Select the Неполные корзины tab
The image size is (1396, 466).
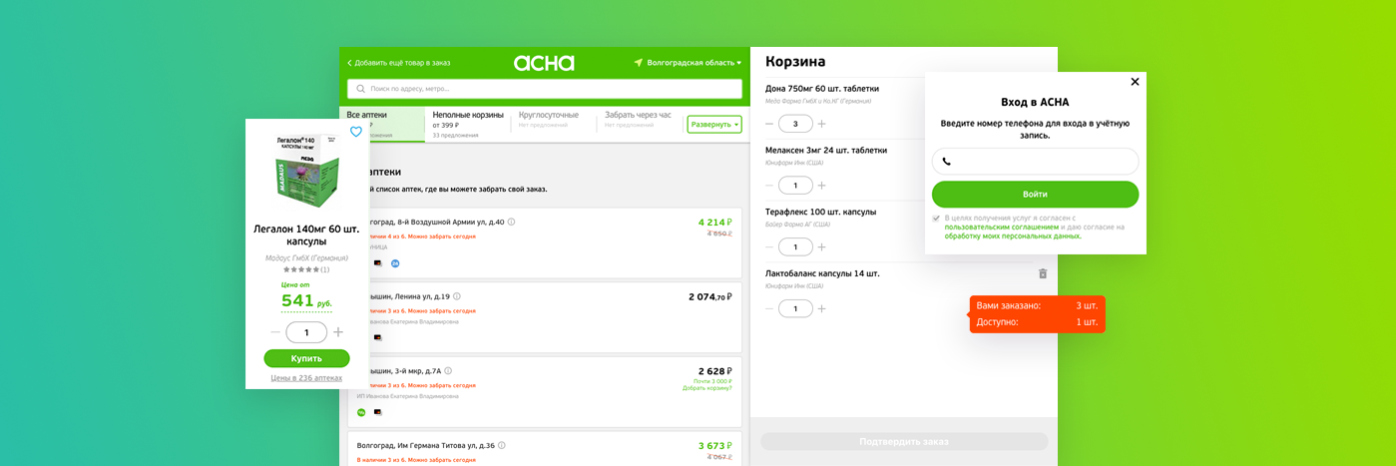(468, 124)
